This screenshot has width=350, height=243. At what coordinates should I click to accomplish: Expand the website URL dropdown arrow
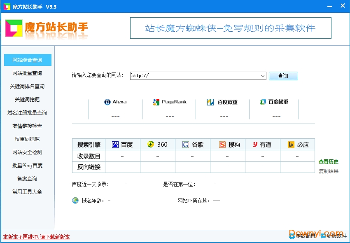tap(263, 76)
